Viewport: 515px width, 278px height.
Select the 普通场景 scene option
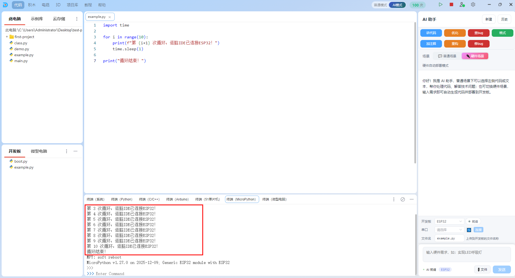tap(447, 56)
